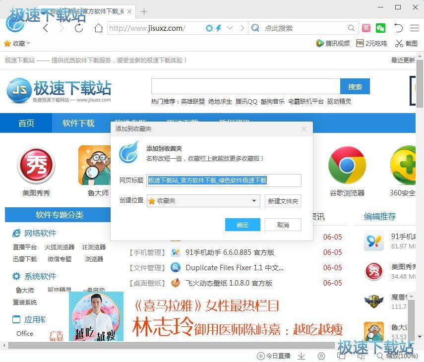The height and width of the screenshot is (362, 424).
Task: Open 91手机助手 6.6.0.885 官方版 entry
Action: point(230,252)
